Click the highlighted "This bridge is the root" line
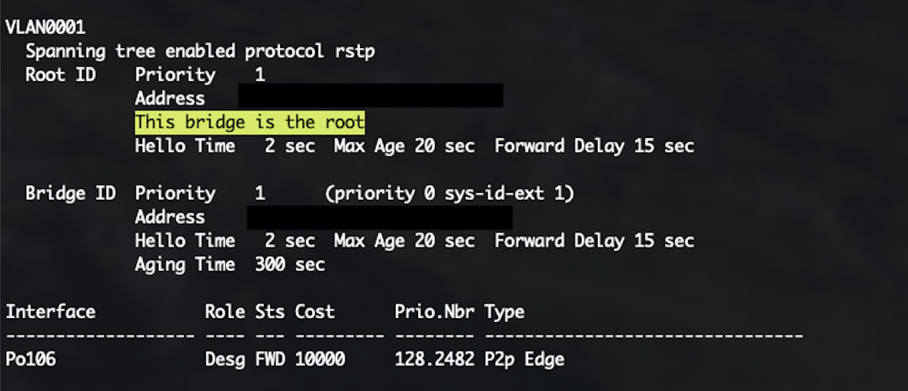The height and width of the screenshot is (391, 908). (249, 122)
